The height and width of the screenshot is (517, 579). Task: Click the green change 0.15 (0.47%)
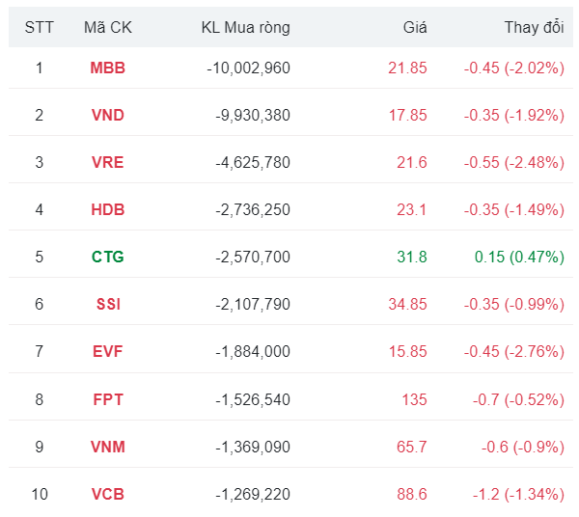(519, 258)
